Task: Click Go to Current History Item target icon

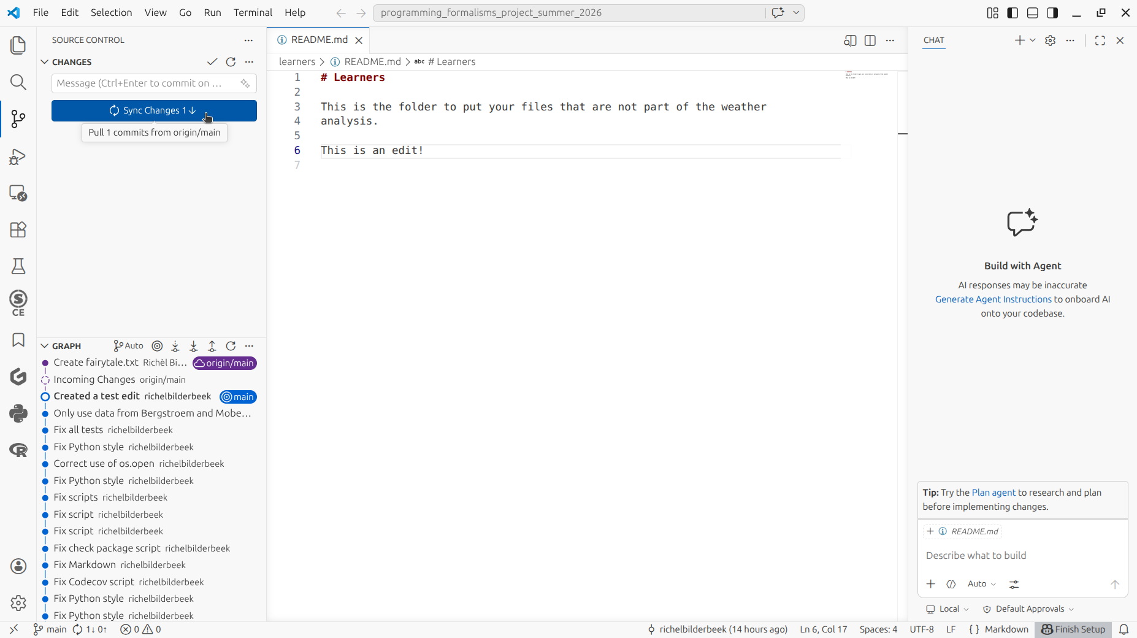Action: pos(157,346)
